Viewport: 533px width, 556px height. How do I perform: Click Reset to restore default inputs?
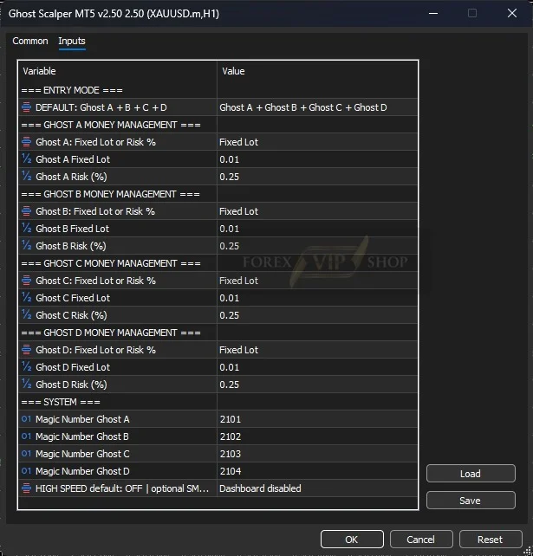point(491,540)
